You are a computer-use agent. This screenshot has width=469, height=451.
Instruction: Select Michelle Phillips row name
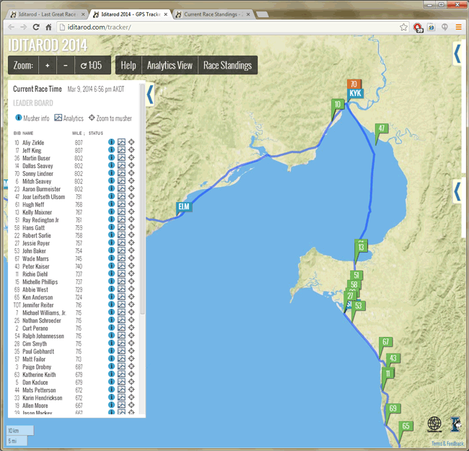tap(40, 281)
